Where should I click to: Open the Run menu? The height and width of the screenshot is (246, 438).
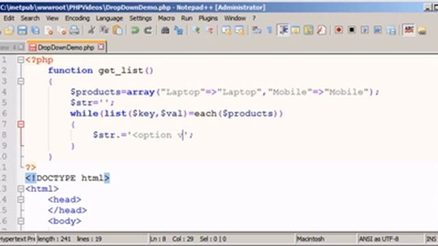tap(187, 18)
